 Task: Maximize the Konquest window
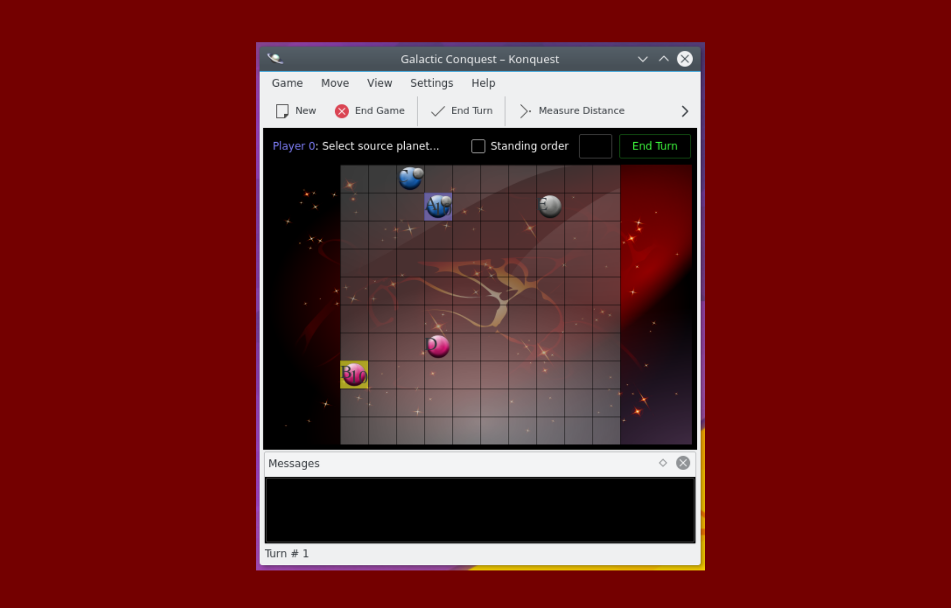pos(664,59)
